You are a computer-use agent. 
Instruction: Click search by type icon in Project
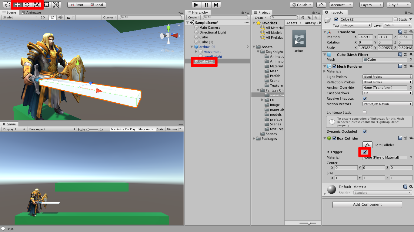(302, 18)
